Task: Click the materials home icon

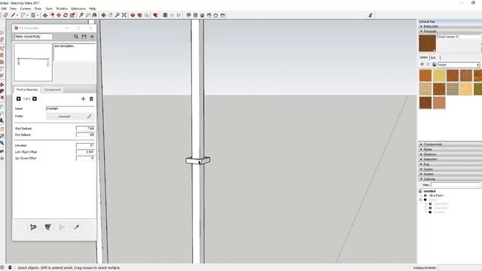Action: pyautogui.click(x=434, y=65)
